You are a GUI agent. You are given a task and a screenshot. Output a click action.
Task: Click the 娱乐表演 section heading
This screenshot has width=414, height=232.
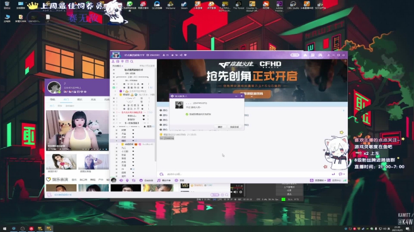point(60,180)
